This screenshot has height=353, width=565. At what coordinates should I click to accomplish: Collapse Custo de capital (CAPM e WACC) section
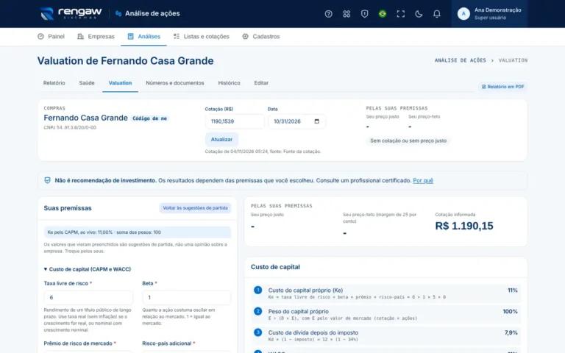(88, 269)
